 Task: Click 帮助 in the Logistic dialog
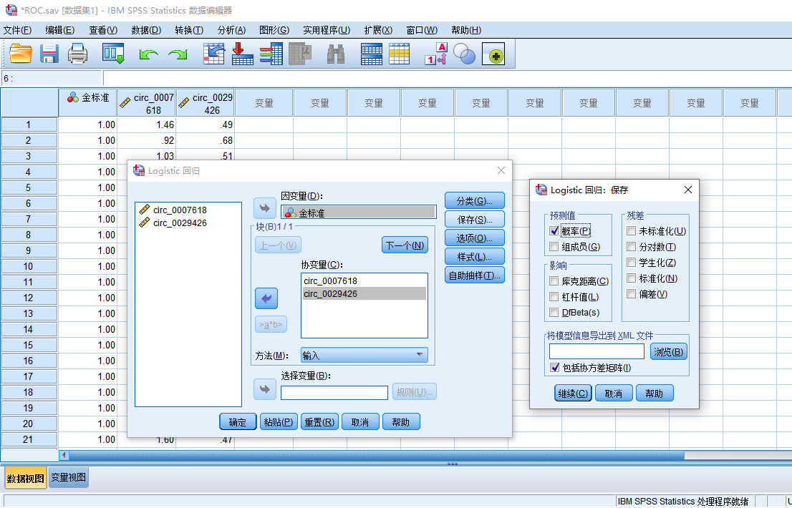(401, 421)
